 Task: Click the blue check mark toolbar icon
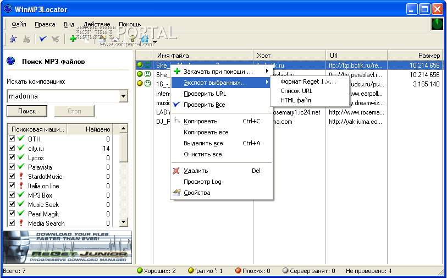(43, 39)
